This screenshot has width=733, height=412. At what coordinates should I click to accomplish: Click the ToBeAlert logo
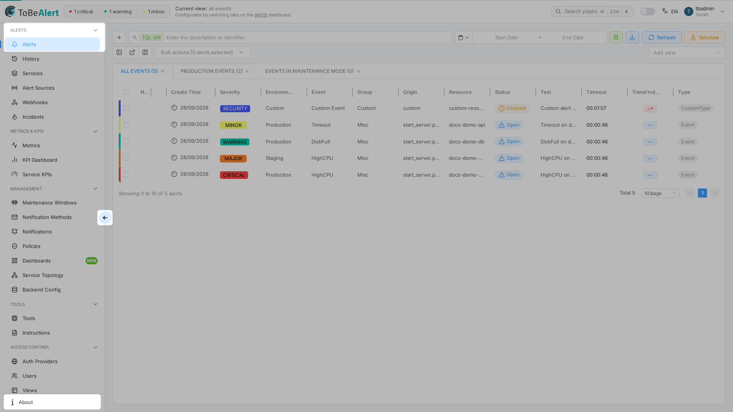point(32,12)
